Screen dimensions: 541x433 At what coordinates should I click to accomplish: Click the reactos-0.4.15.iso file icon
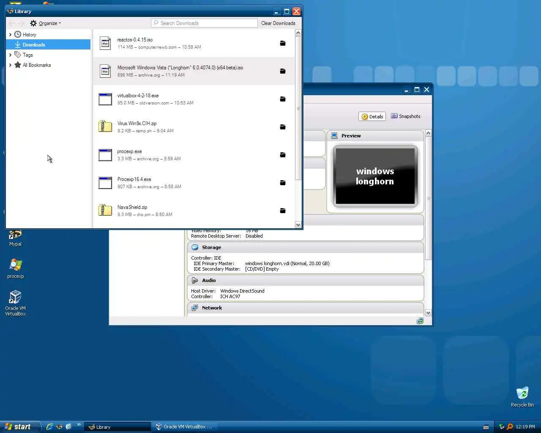[x=105, y=43]
